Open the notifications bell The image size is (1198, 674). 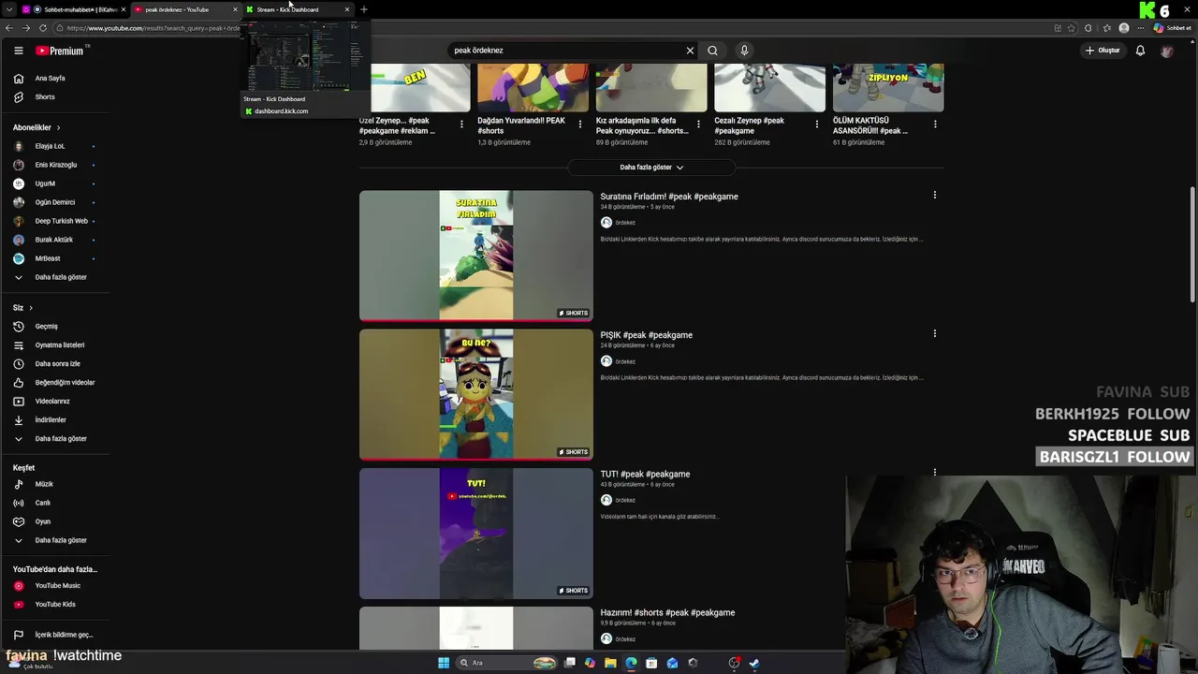tap(1140, 51)
